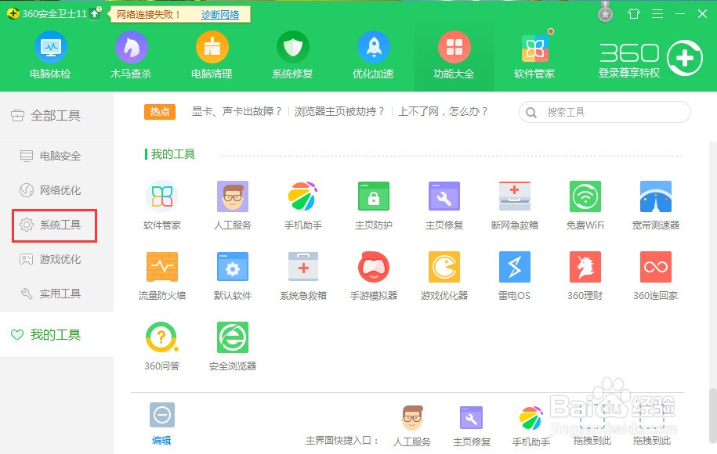
Task: Launch 流量防火墙 tool
Action: [162, 276]
